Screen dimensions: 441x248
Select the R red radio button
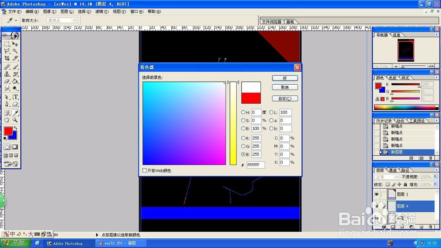(x=243, y=138)
